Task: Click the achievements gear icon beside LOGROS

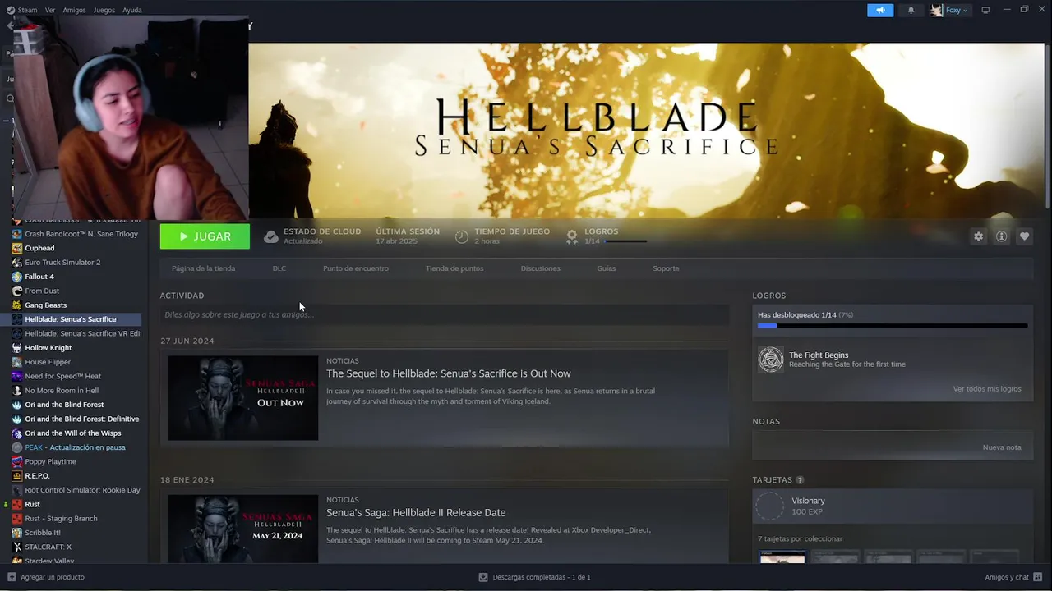Action: pyautogui.click(x=572, y=236)
